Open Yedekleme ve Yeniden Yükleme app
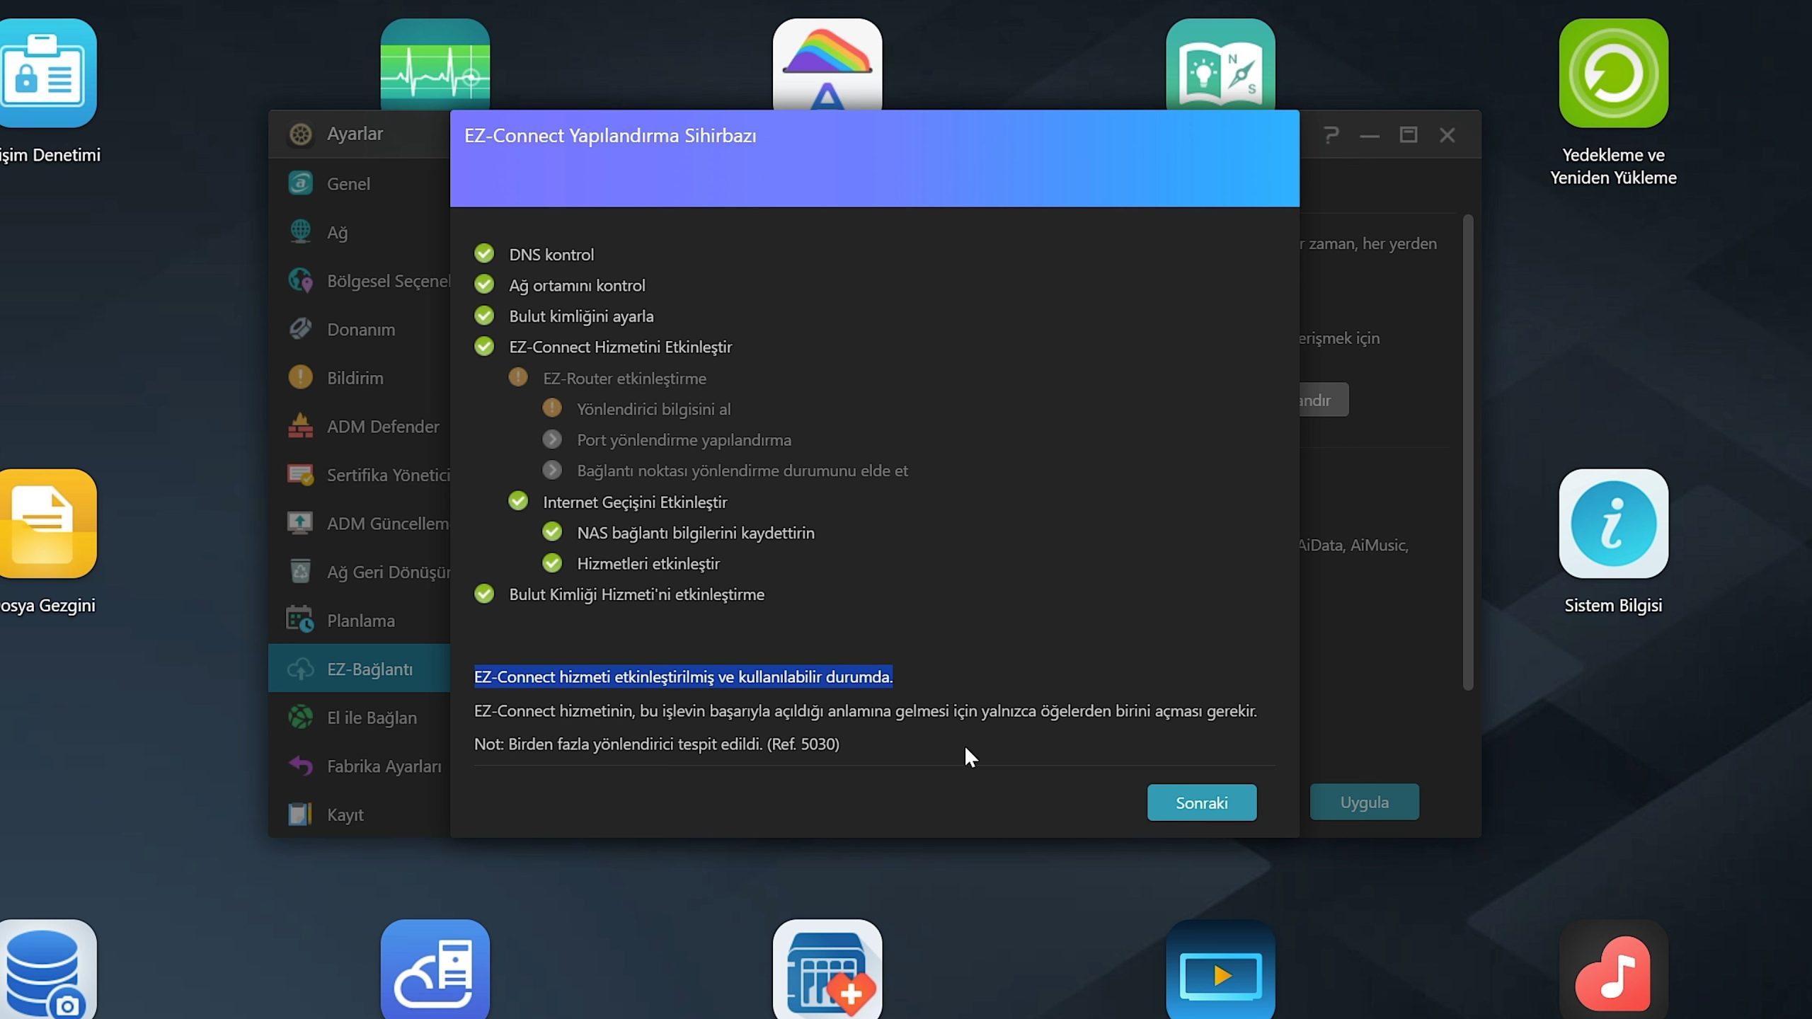Screen dimensions: 1812x1019 coord(1612,74)
